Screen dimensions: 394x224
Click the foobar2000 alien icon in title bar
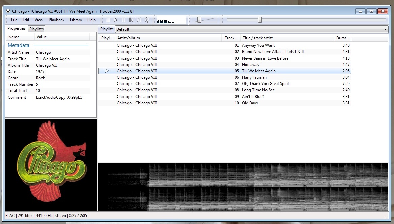point(8,11)
